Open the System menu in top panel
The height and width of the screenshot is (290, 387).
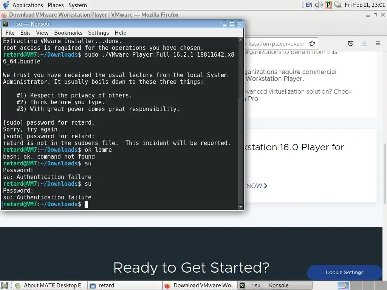(77, 5)
